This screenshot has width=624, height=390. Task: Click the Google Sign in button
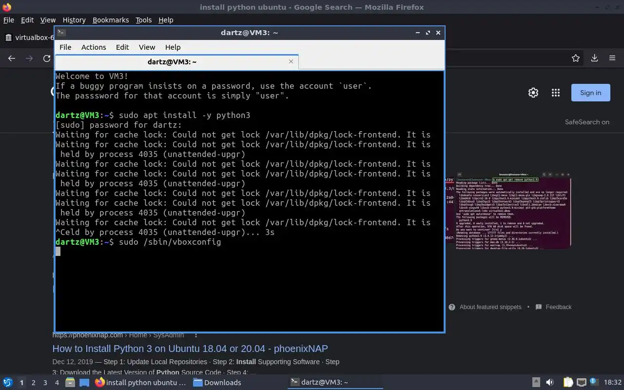590,93
